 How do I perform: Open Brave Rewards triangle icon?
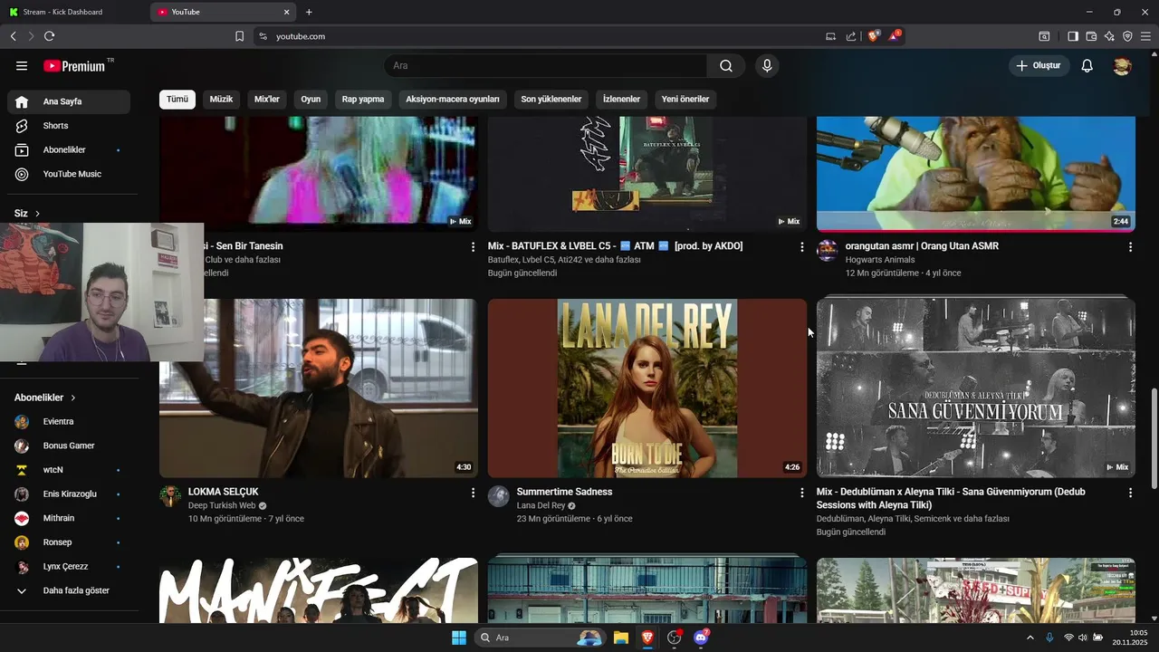tap(895, 36)
